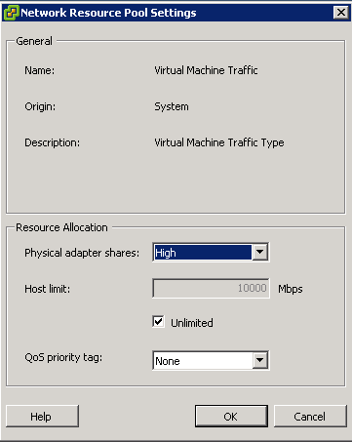Click the Mbps unit label
The image size is (352, 442).
click(x=291, y=289)
